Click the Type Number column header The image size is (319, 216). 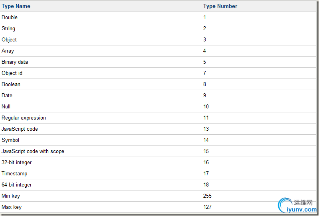[220, 6]
